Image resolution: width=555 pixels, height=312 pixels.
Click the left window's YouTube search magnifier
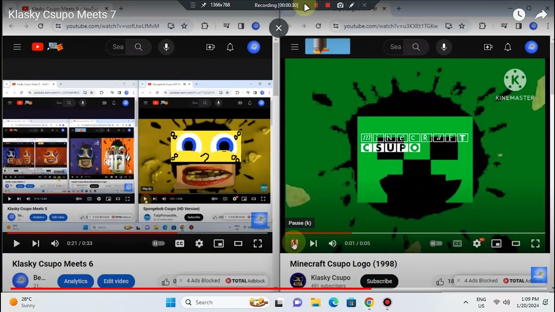(x=139, y=47)
